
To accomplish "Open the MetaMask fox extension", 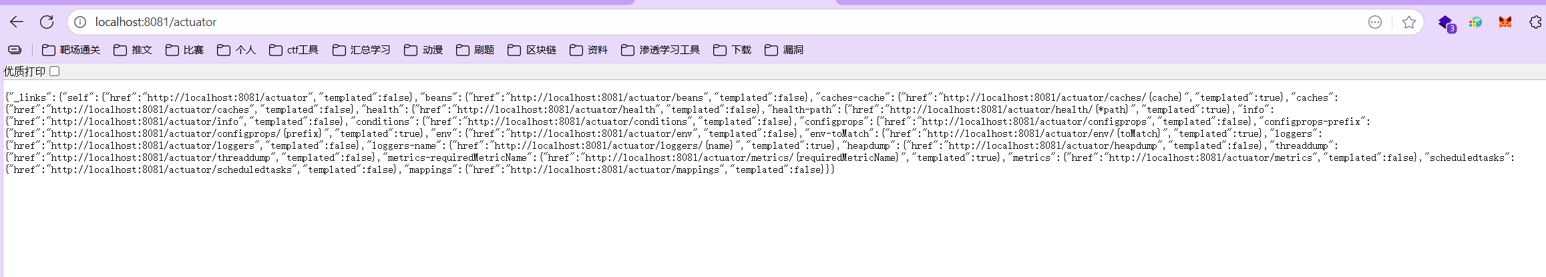I will tap(1505, 22).
